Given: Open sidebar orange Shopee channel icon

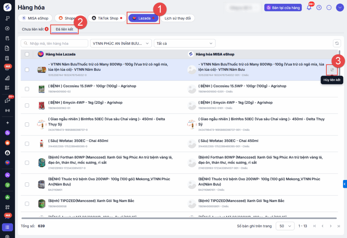Looking at the screenshot, I should click(7, 143).
